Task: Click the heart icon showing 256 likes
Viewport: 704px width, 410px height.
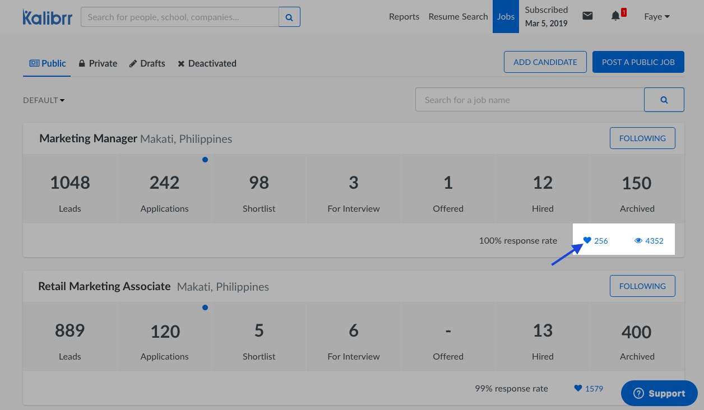Action: tap(587, 241)
